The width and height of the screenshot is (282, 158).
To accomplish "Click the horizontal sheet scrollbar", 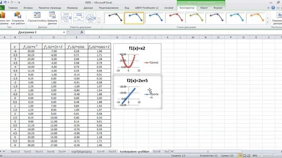I will [x=208, y=151].
